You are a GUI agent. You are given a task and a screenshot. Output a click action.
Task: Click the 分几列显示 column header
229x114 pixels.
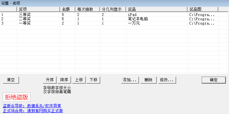coord(113,9)
